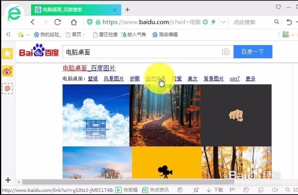Open the golden birch trees wallpaper
298x195 pixels.
click(237, 162)
